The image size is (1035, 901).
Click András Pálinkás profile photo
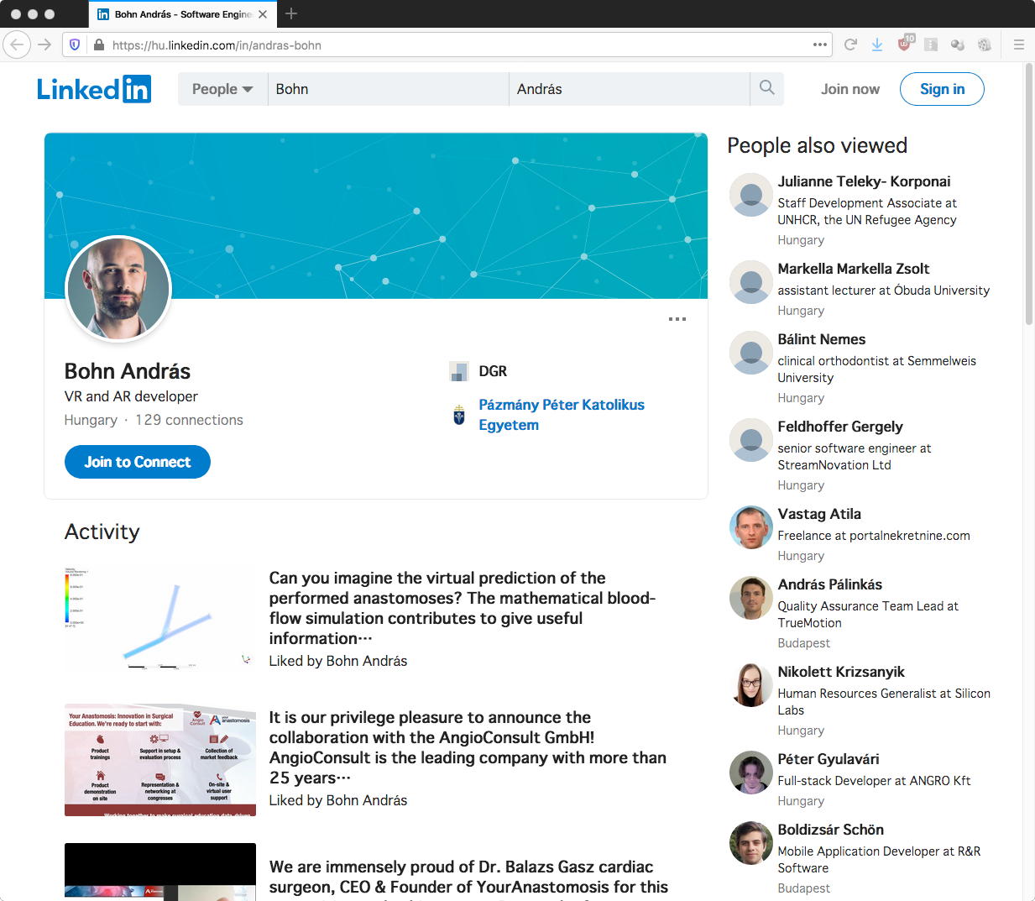[x=751, y=598]
